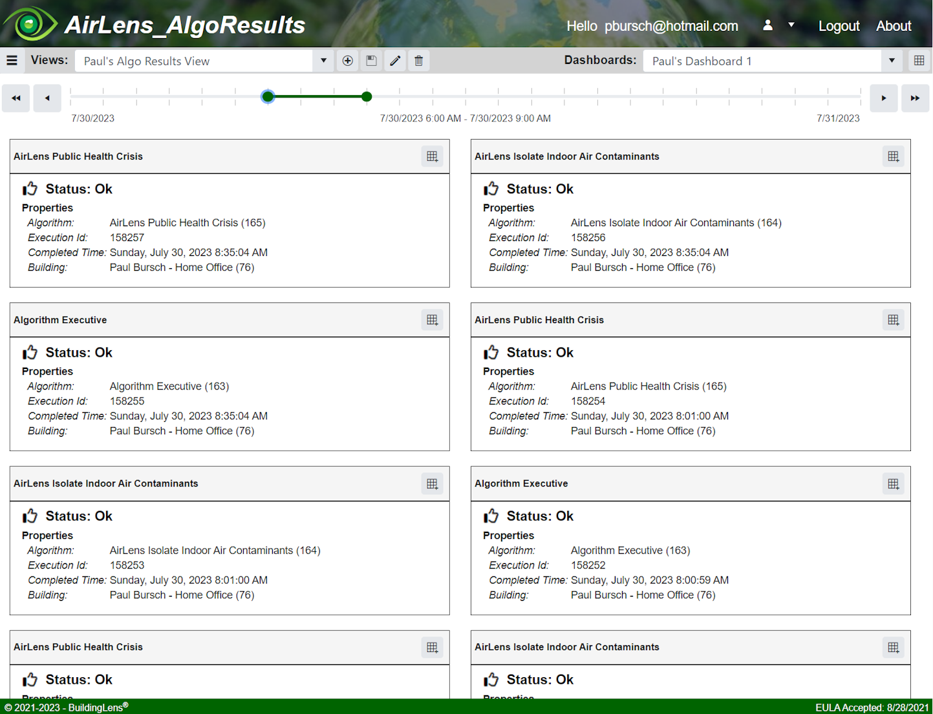Jump to the earliest time with double-left arrows
Viewport: 933px width, 714px height.
[x=16, y=98]
